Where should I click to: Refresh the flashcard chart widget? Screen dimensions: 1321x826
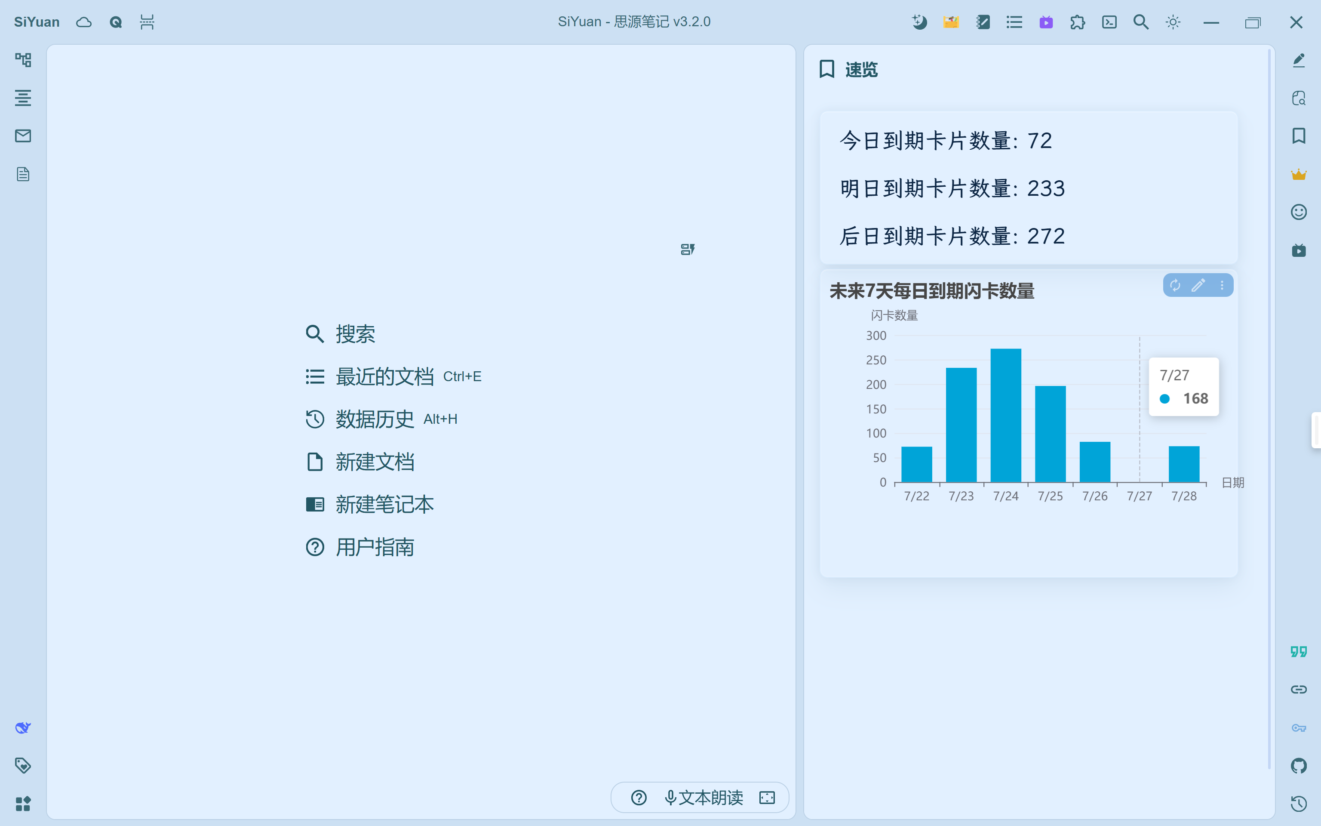click(x=1175, y=285)
